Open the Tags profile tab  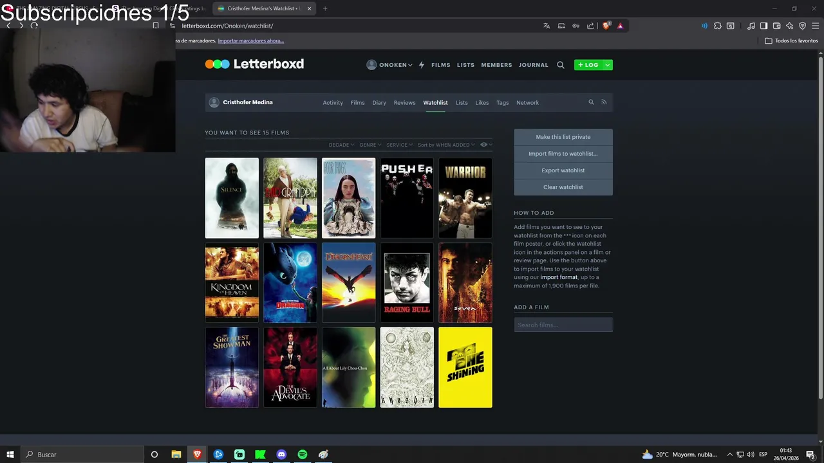[x=503, y=103]
